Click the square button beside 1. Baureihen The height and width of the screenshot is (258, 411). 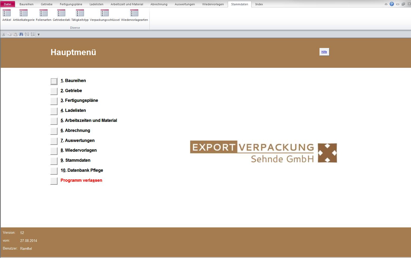click(x=54, y=81)
